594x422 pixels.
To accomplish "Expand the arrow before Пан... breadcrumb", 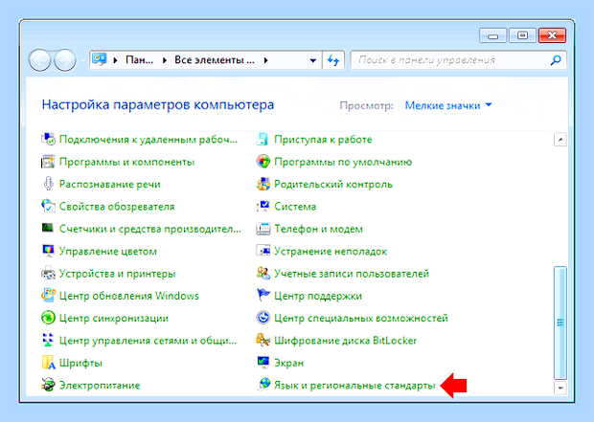I will coord(115,60).
